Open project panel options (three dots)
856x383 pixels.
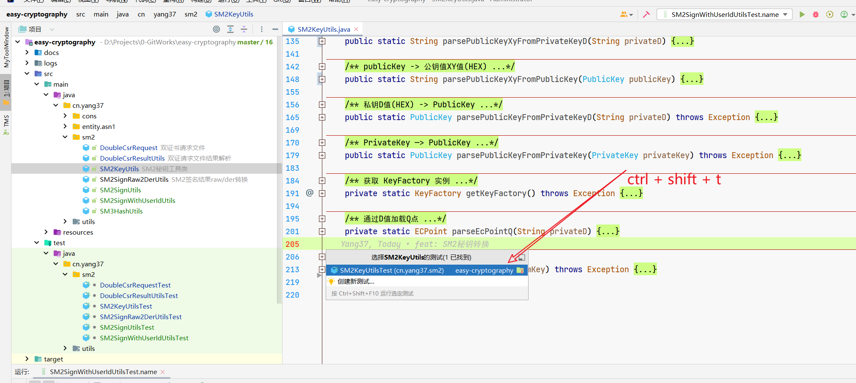coord(262,29)
